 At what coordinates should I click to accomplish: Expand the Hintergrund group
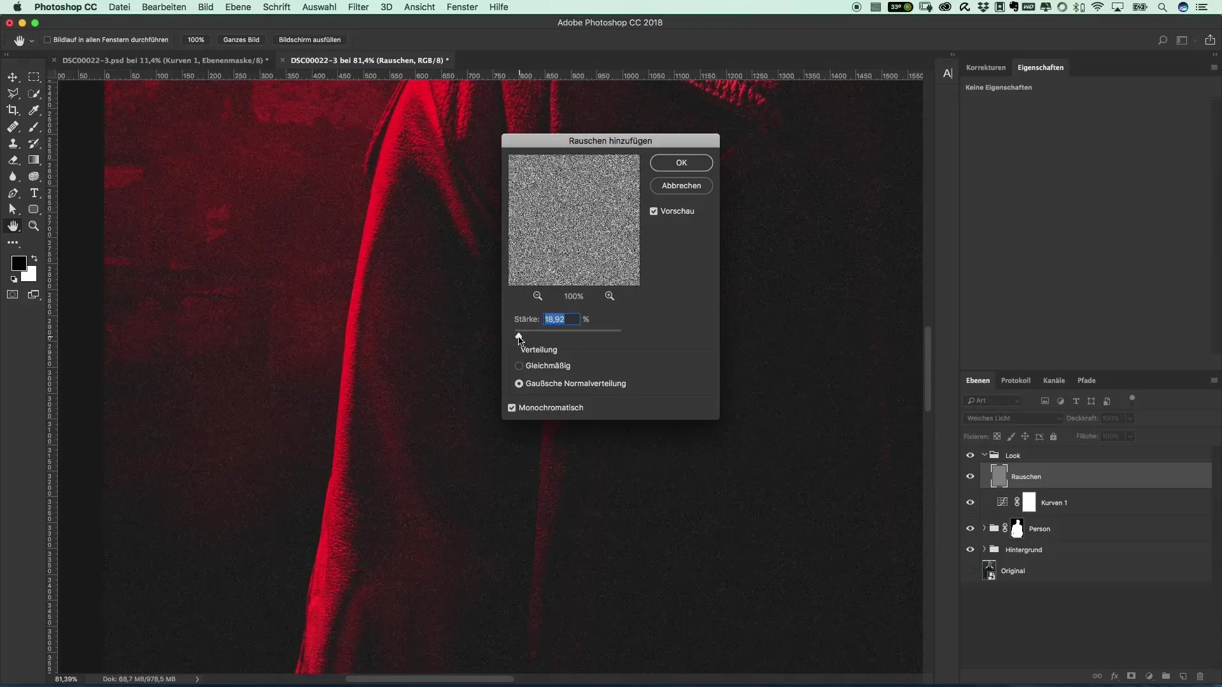tap(984, 549)
